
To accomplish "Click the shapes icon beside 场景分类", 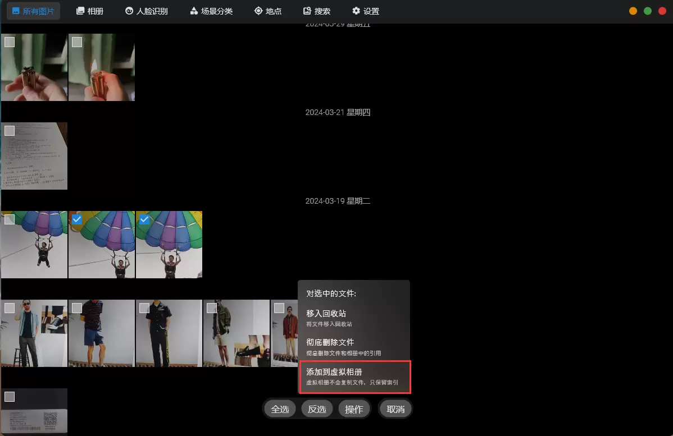I will (x=194, y=11).
